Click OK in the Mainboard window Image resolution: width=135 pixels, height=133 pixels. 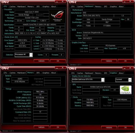tap(125, 61)
